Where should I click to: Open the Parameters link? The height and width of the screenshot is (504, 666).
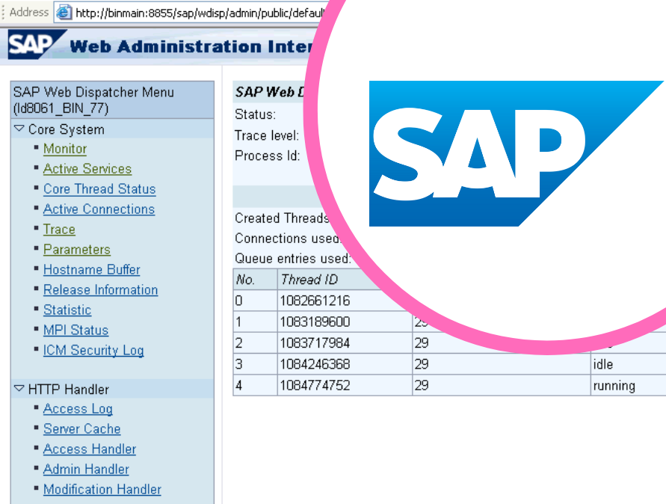click(77, 250)
